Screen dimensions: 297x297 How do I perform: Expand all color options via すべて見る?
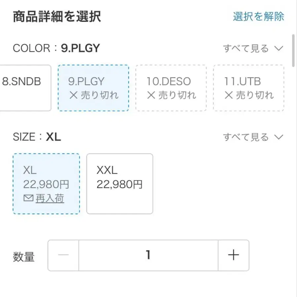pos(246,48)
